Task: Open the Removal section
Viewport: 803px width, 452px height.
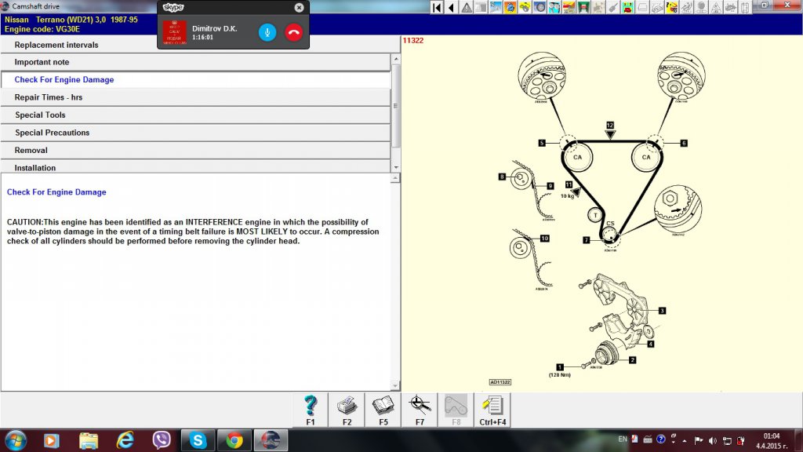Action: 196,150
